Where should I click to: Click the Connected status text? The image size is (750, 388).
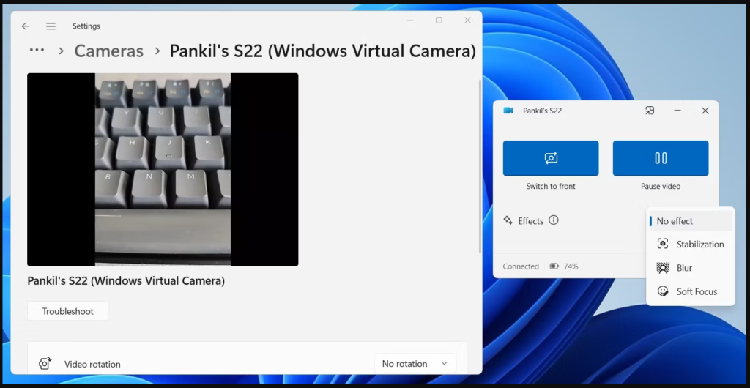click(x=521, y=266)
